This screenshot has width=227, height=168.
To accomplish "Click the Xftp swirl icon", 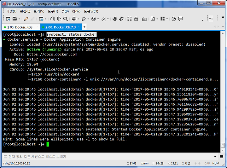I will [x=115, y=19].
